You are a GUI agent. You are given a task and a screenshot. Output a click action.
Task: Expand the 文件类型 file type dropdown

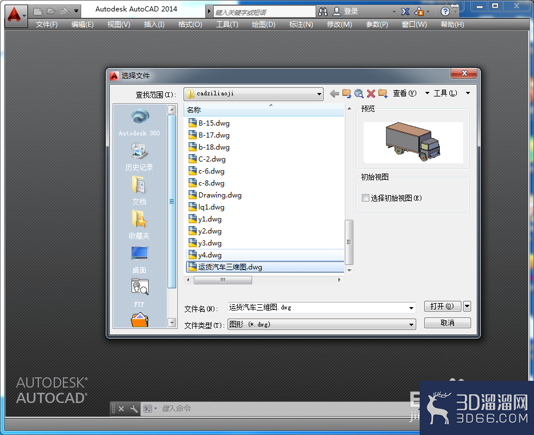(412, 325)
